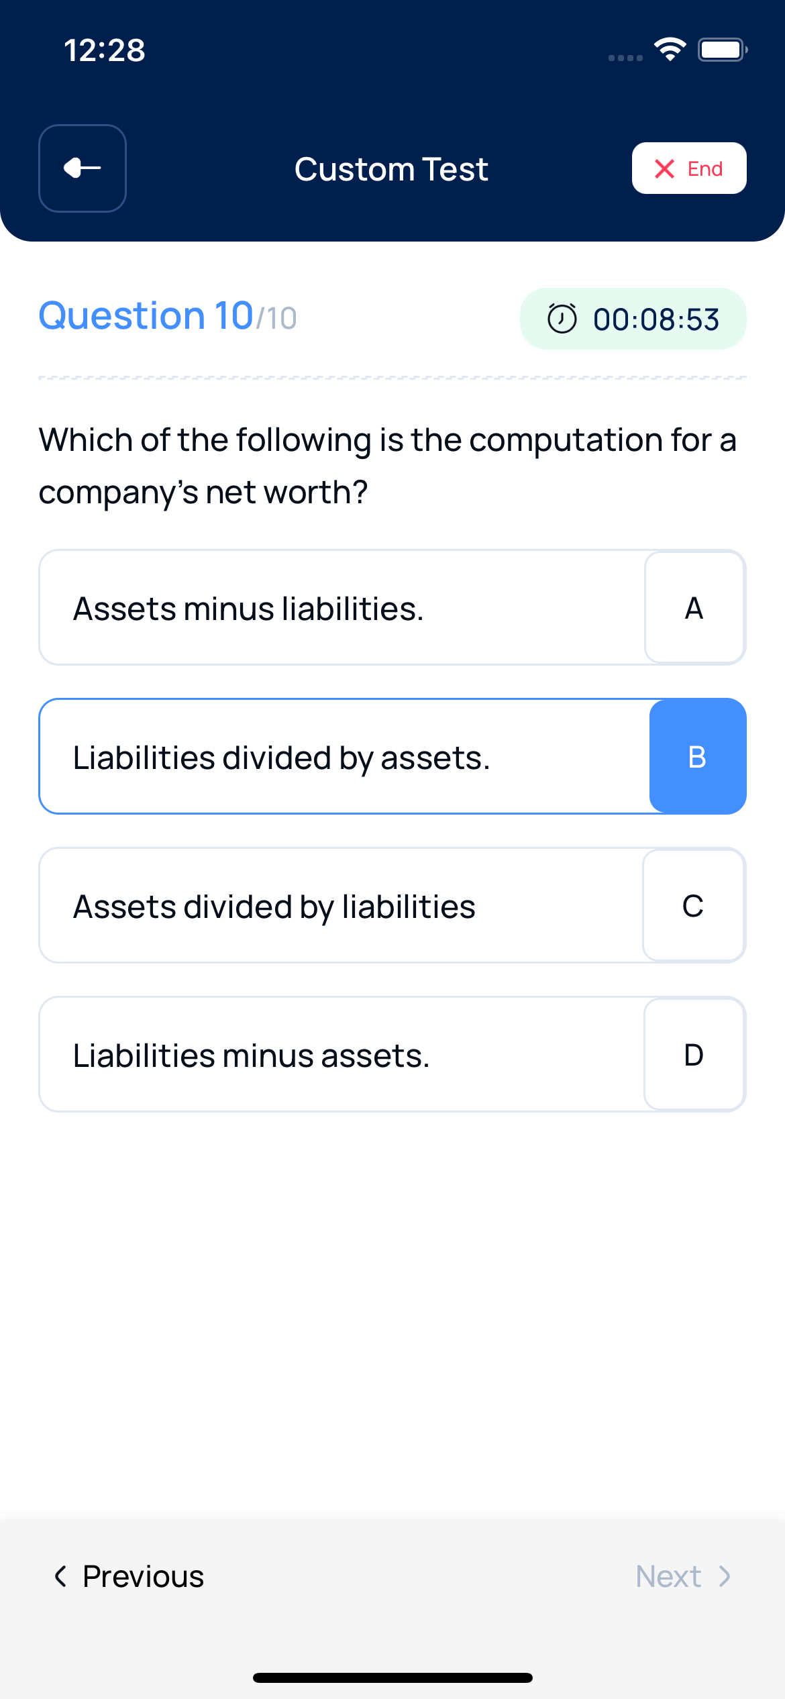
Task: Click the red X End icon
Action: (664, 168)
